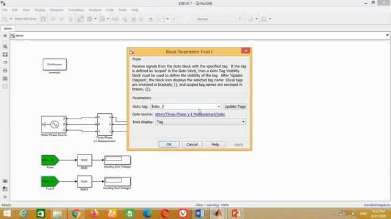This screenshot has width=391, height=219.
Task: Expand dropdown arrow next to Data Inspector icon
Action: click(167, 19)
